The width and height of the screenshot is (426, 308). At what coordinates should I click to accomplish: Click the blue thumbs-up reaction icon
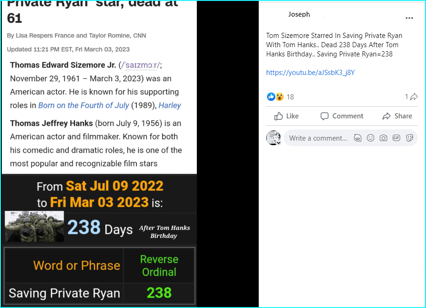271,97
